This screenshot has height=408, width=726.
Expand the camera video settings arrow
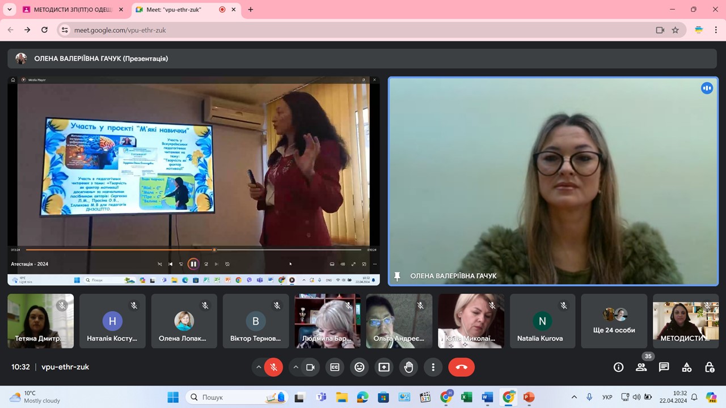click(x=296, y=367)
